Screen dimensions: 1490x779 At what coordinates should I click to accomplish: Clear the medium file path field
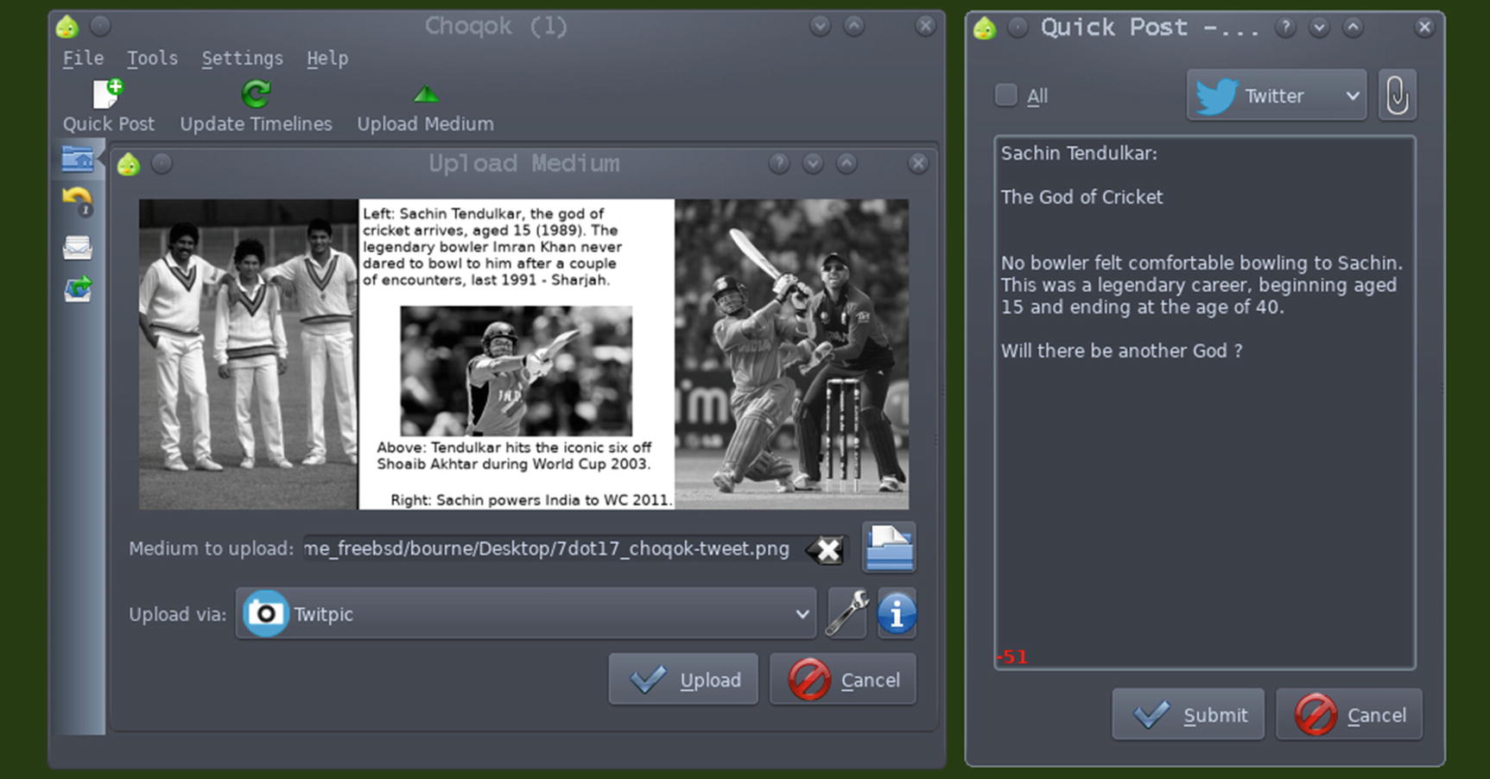coord(827,549)
